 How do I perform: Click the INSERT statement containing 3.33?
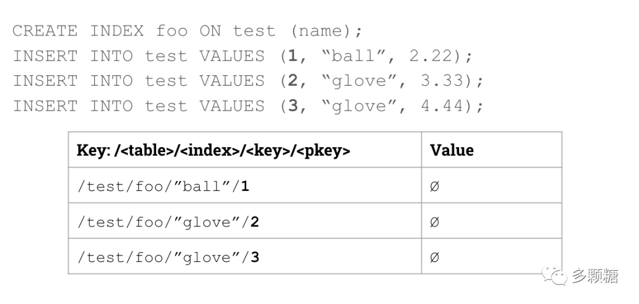[x=248, y=81]
